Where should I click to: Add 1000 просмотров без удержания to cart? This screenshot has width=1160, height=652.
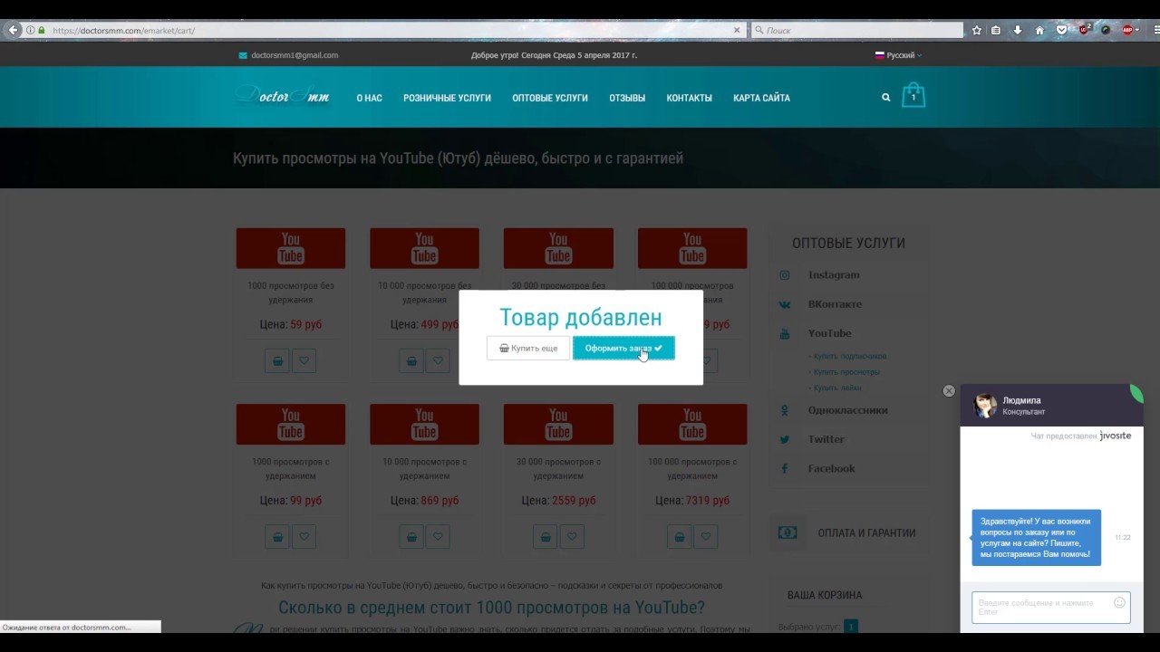coord(277,360)
